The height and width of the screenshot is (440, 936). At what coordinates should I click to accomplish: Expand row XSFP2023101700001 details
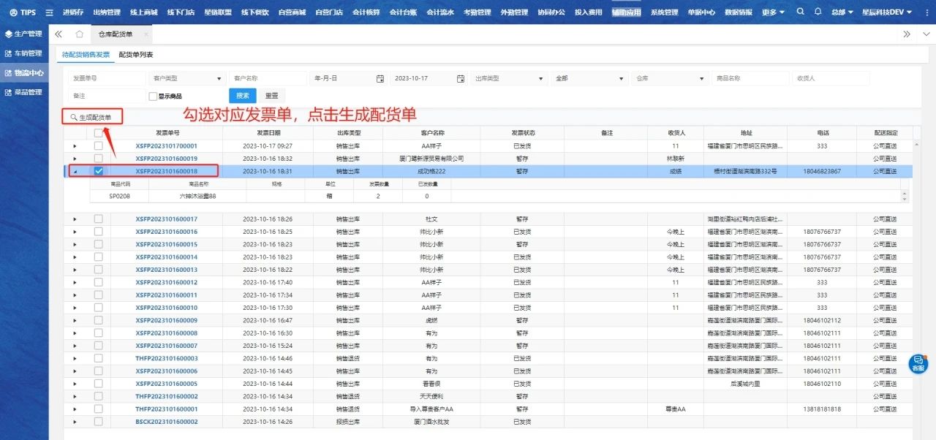75,146
